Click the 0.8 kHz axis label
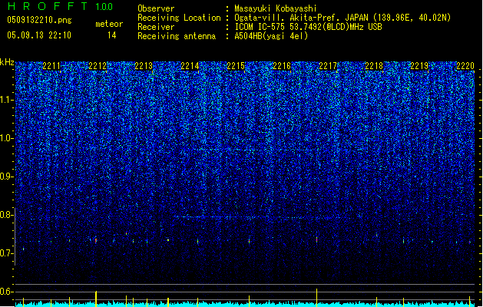The image size is (483, 307). (6, 215)
